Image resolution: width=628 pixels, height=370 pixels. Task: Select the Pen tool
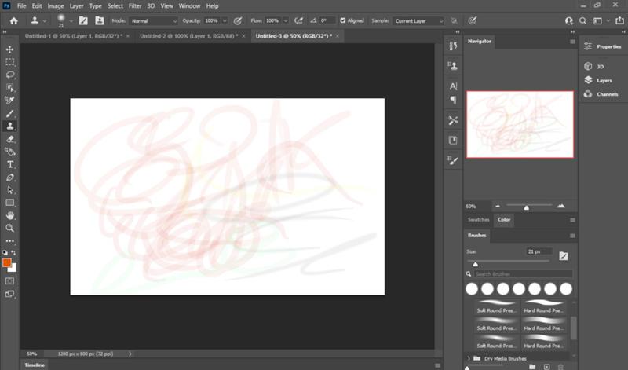(10, 178)
